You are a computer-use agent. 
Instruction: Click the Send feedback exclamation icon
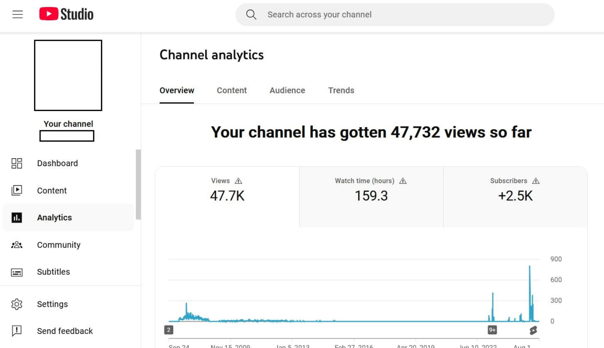[17, 331]
